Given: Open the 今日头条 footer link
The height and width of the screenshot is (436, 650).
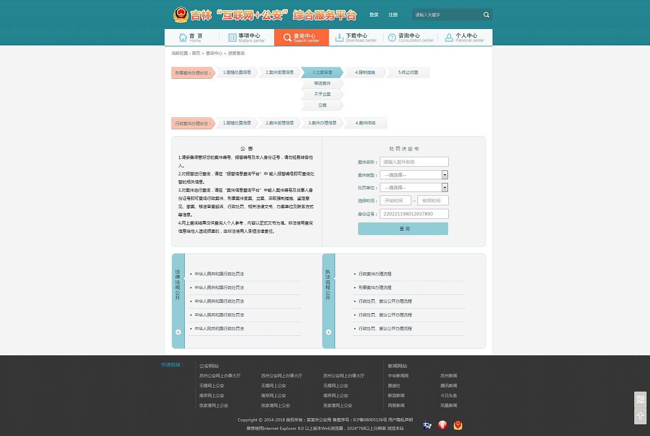Looking at the screenshot, I should (x=449, y=395).
